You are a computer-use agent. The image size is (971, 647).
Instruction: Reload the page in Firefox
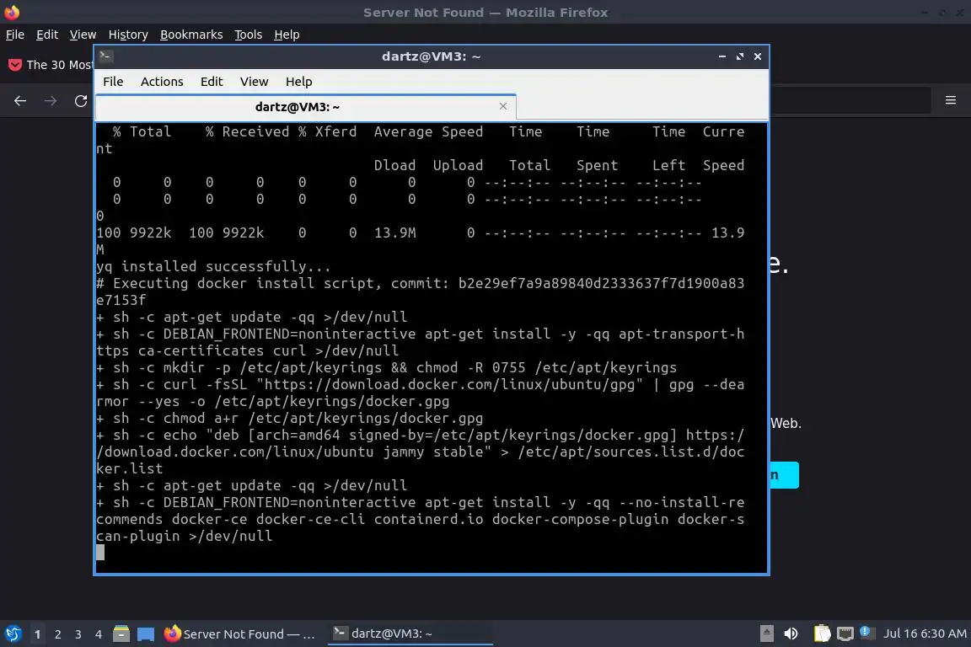tap(81, 101)
